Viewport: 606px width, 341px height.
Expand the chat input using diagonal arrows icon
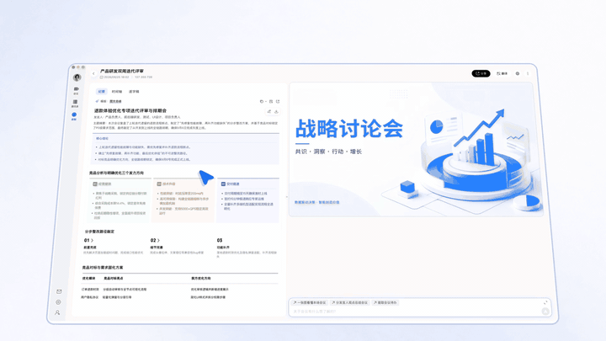[545, 302]
